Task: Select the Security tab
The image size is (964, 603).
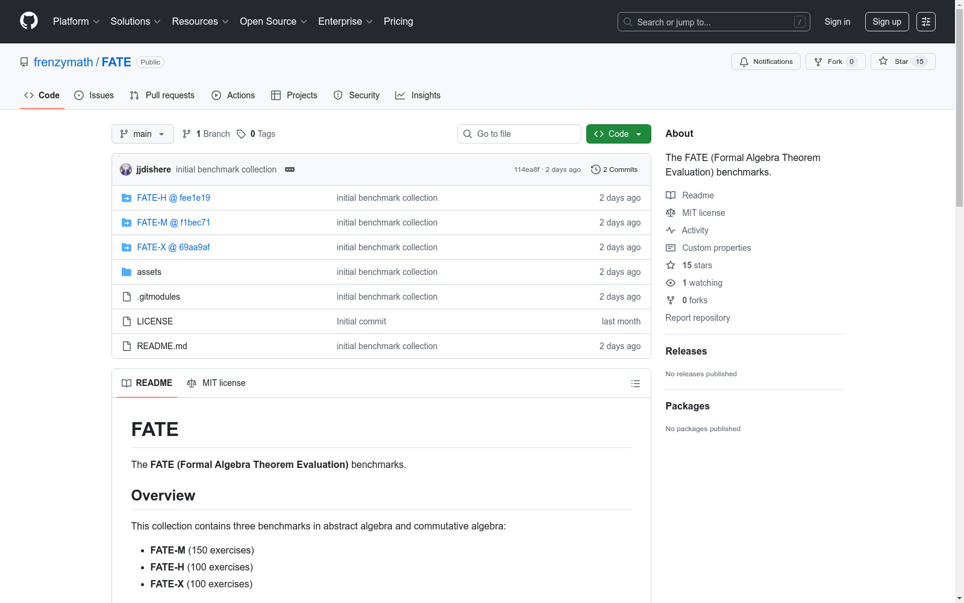Action: click(357, 95)
